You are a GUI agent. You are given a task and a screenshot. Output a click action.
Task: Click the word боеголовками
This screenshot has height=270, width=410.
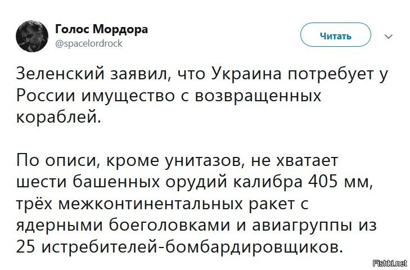pos(169,226)
